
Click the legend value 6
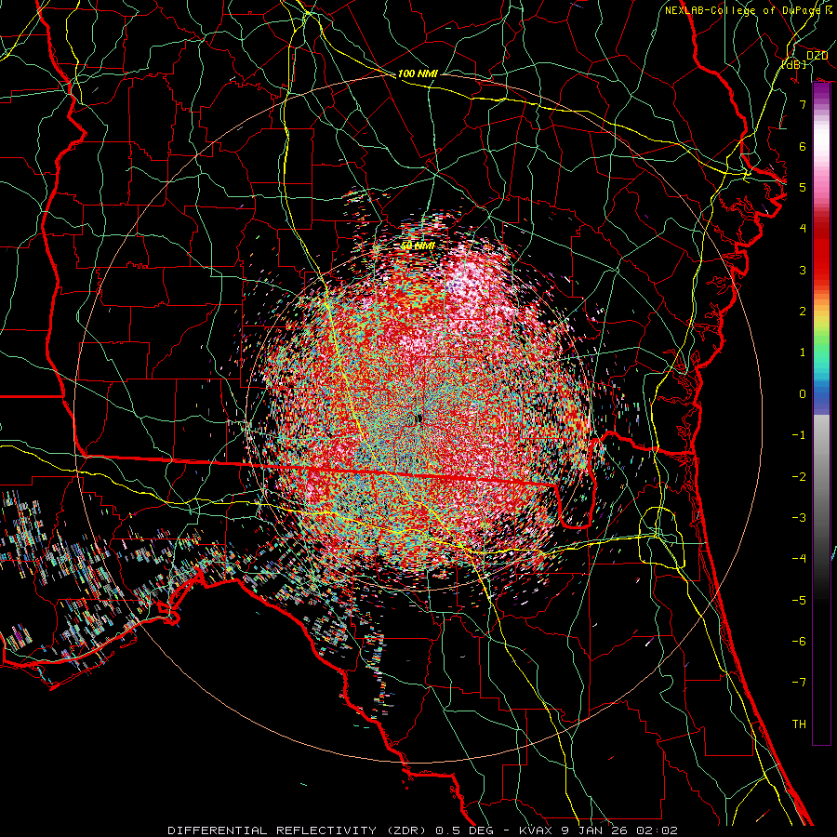pos(803,146)
